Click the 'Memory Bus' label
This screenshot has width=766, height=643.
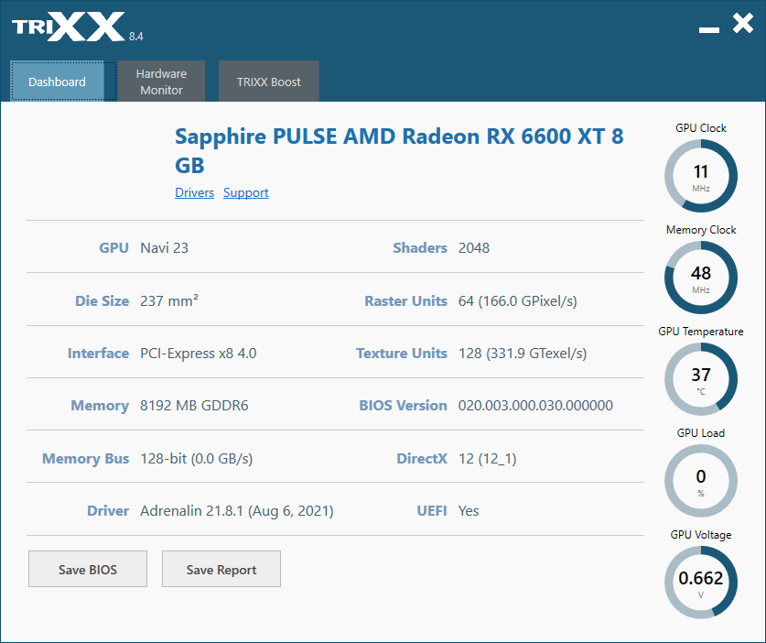(85, 459)
